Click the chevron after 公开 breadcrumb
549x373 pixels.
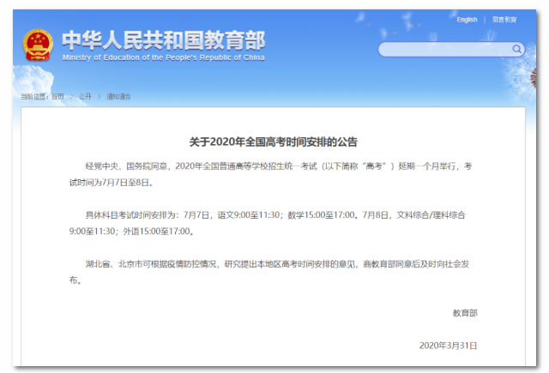click(x=99, y=96)
